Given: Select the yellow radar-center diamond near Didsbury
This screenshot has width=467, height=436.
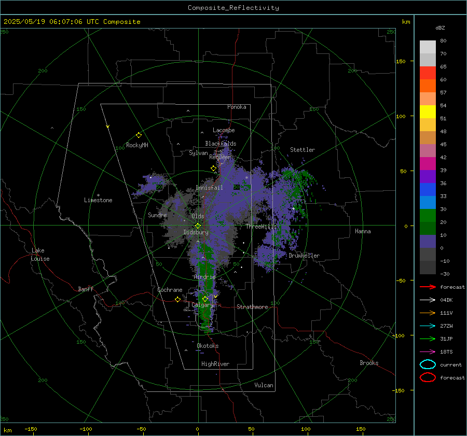Looking at the screenshot, I should click(x=198, y=226).
